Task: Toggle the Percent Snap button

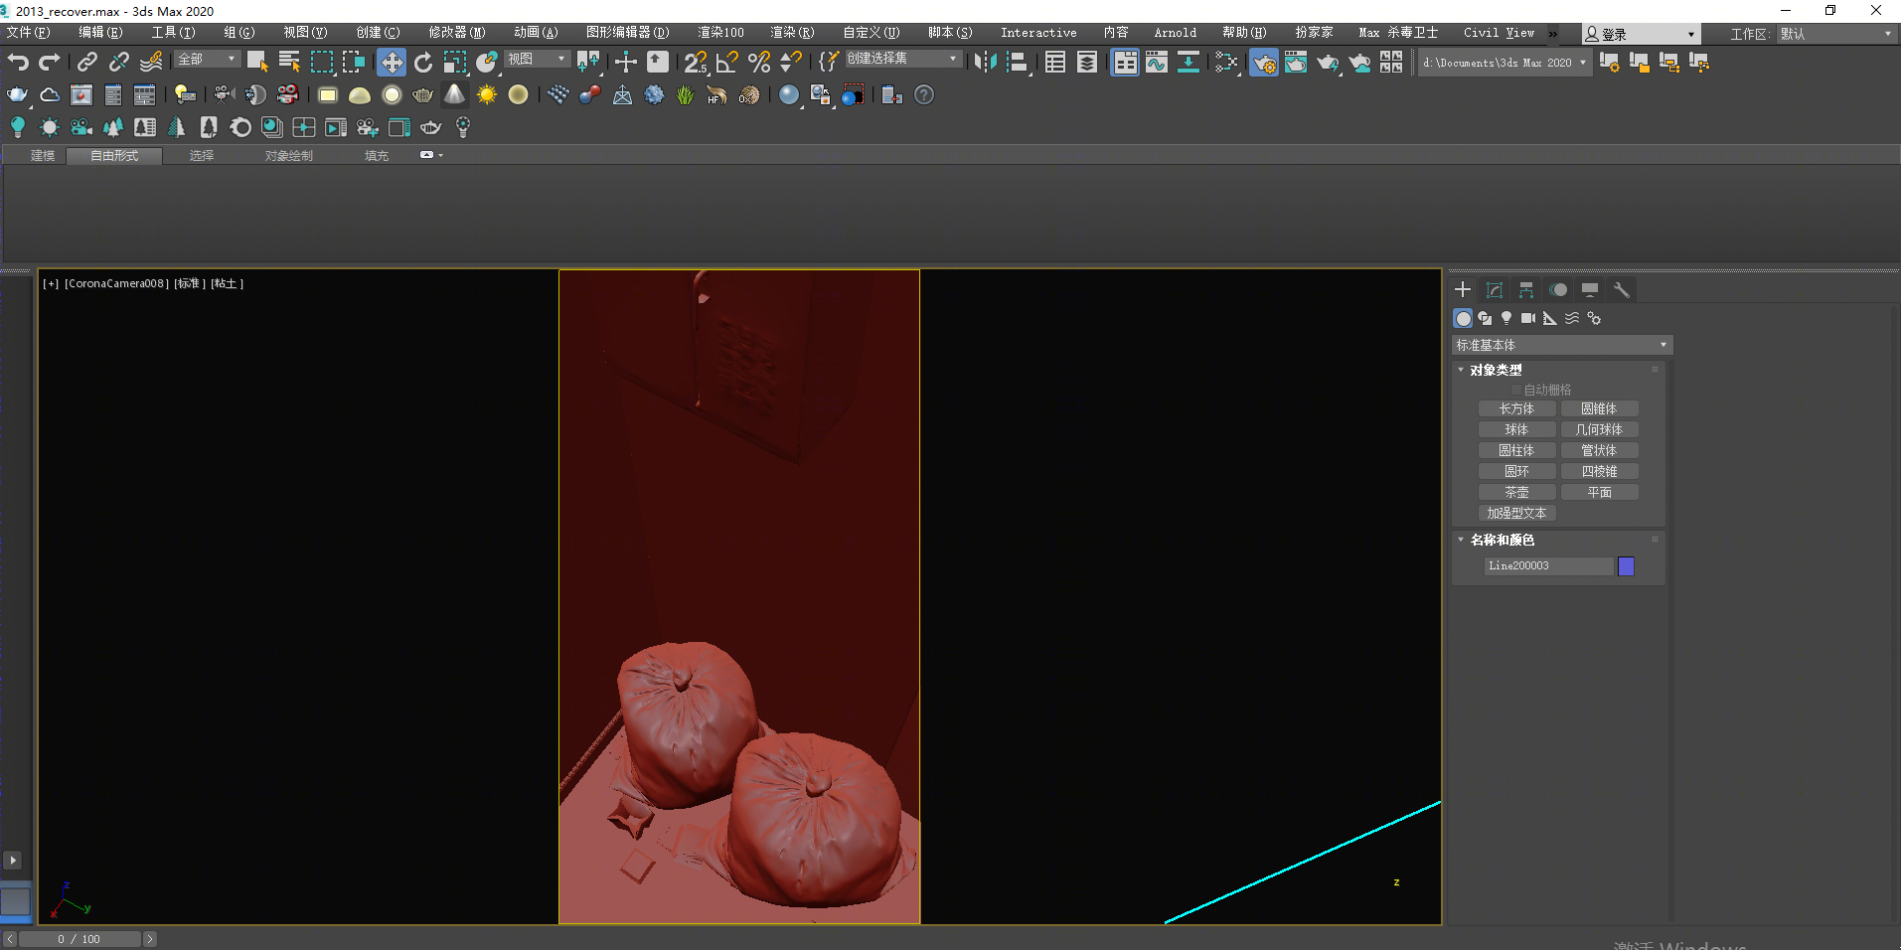Action: point(759,63)
